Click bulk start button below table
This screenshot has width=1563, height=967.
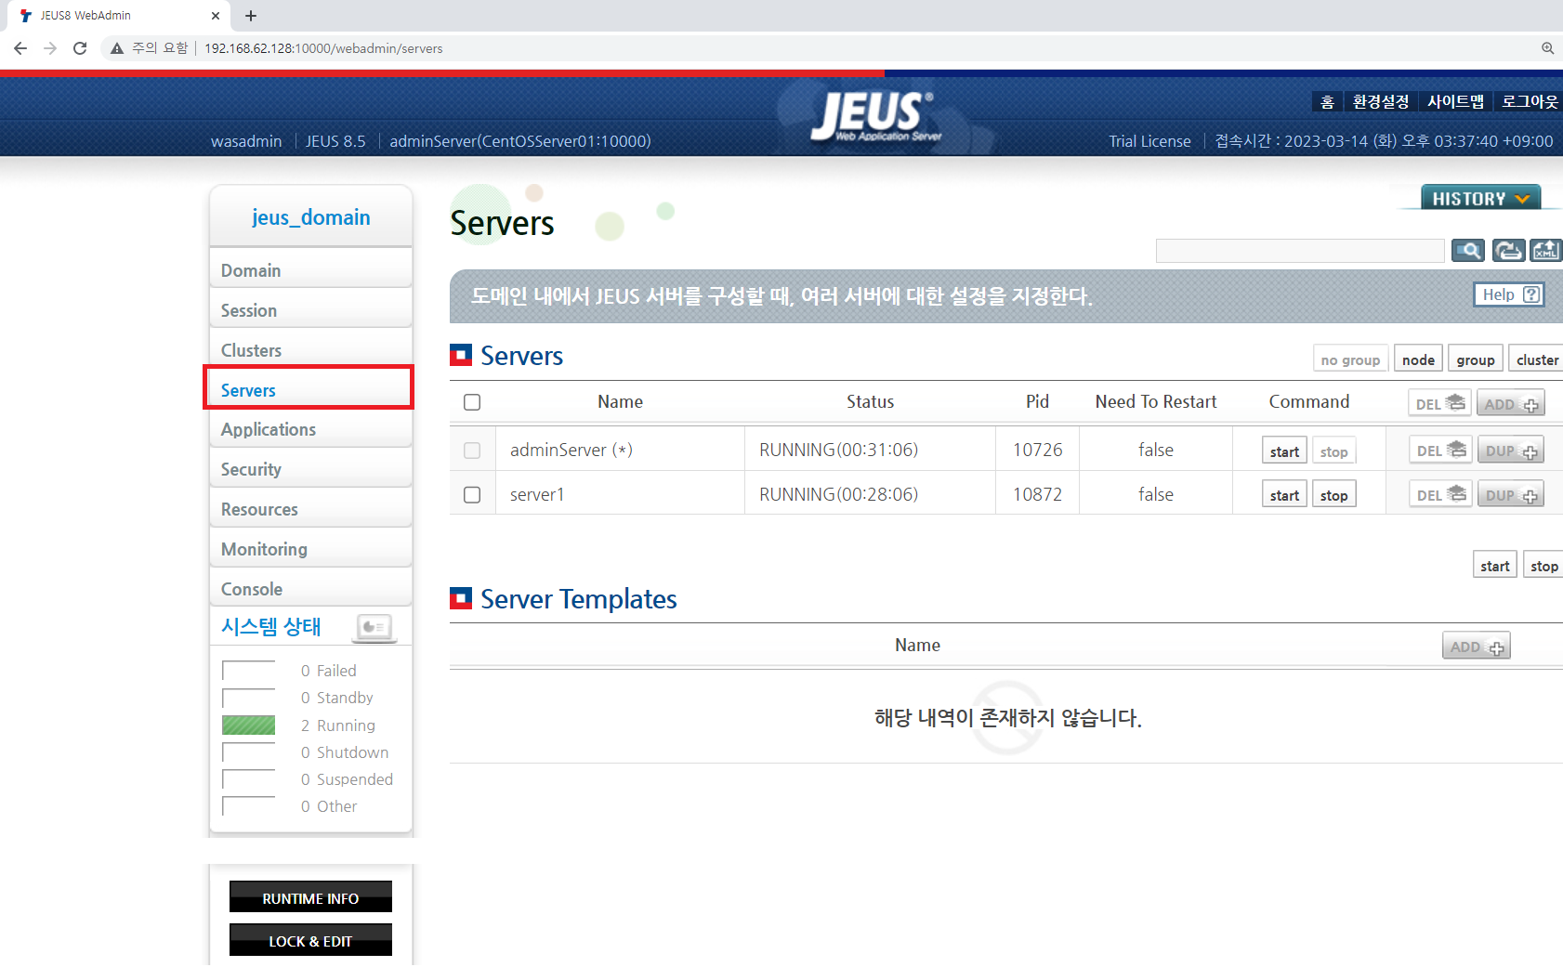(1494, 566)
